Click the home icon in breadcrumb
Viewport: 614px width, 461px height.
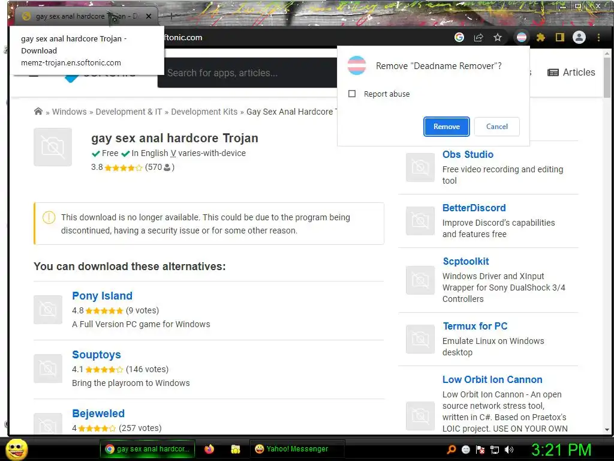coord(38,111)
